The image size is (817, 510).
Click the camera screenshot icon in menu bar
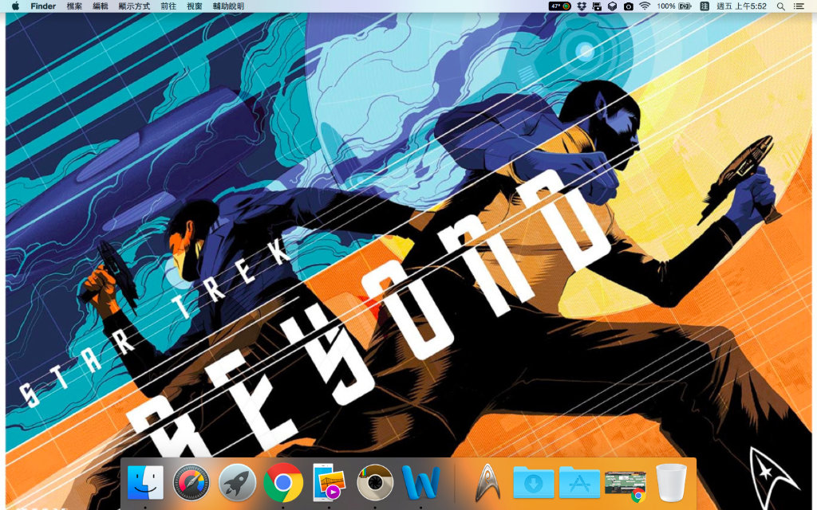click(629, 6)
